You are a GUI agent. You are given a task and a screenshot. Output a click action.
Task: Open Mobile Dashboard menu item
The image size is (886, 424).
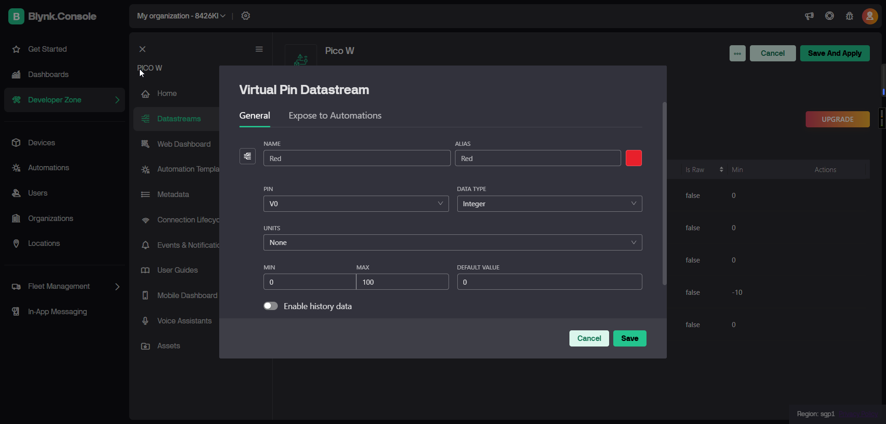[x=180, y=296]
